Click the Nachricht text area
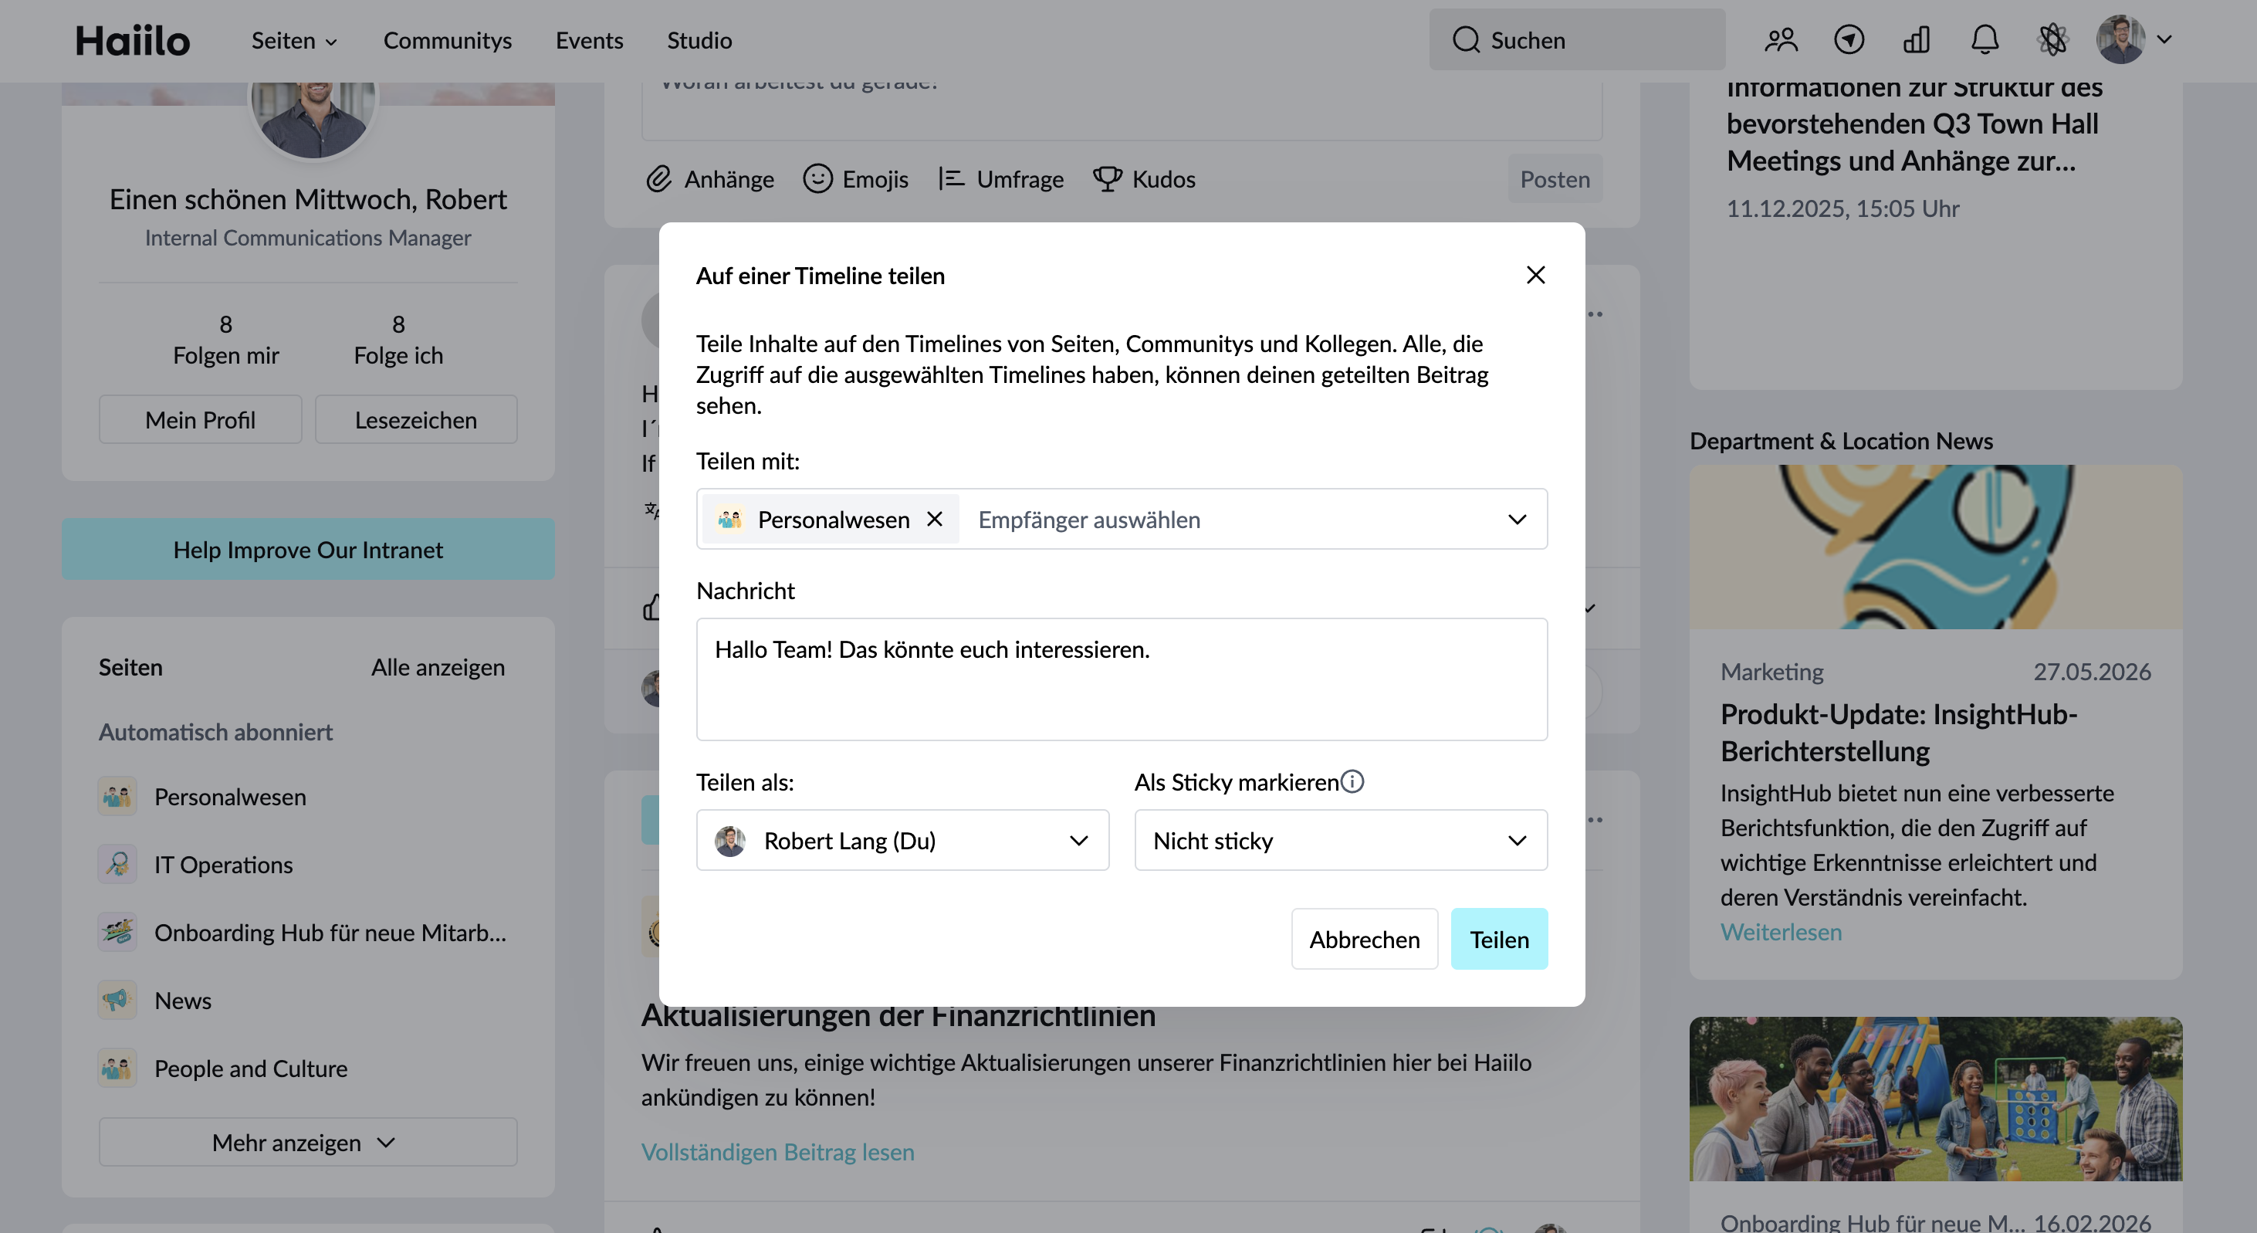This screenshot has width=2257, height=1233. pos(1122,679)
